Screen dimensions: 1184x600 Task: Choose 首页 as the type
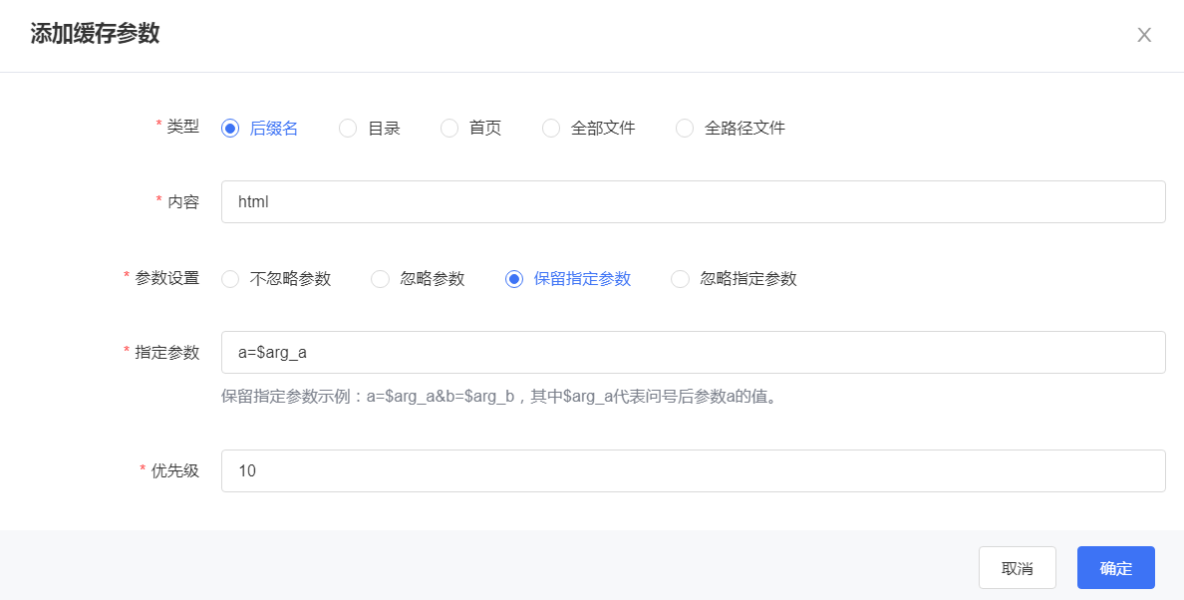point(471,129)
